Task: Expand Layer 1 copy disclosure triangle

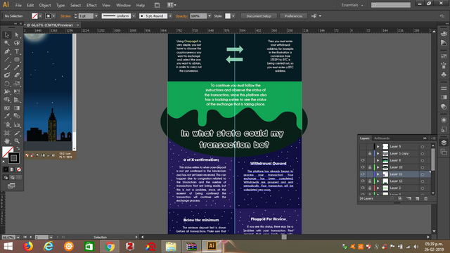Action: pyautogui.click(x=378, y=153)
